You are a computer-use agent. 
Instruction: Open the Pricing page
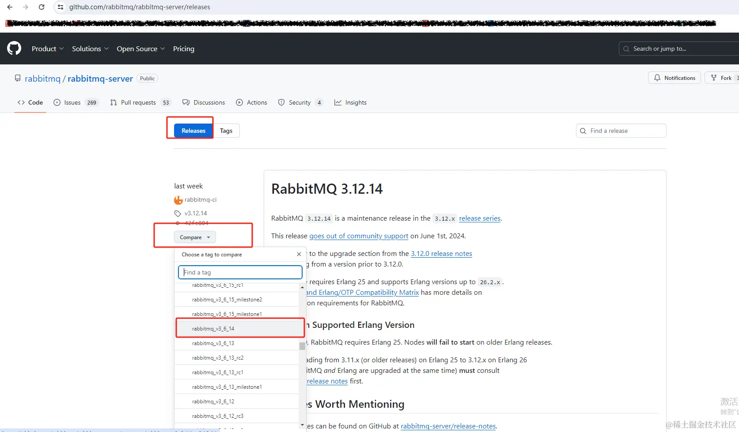point(184,49)
